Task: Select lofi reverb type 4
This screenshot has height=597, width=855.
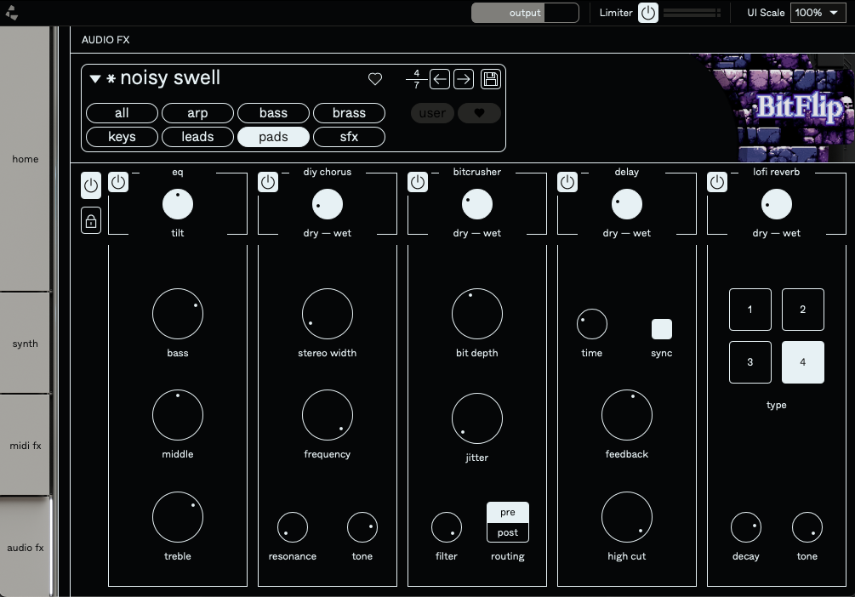Action: pyautogui.click(x=802, y=362)
